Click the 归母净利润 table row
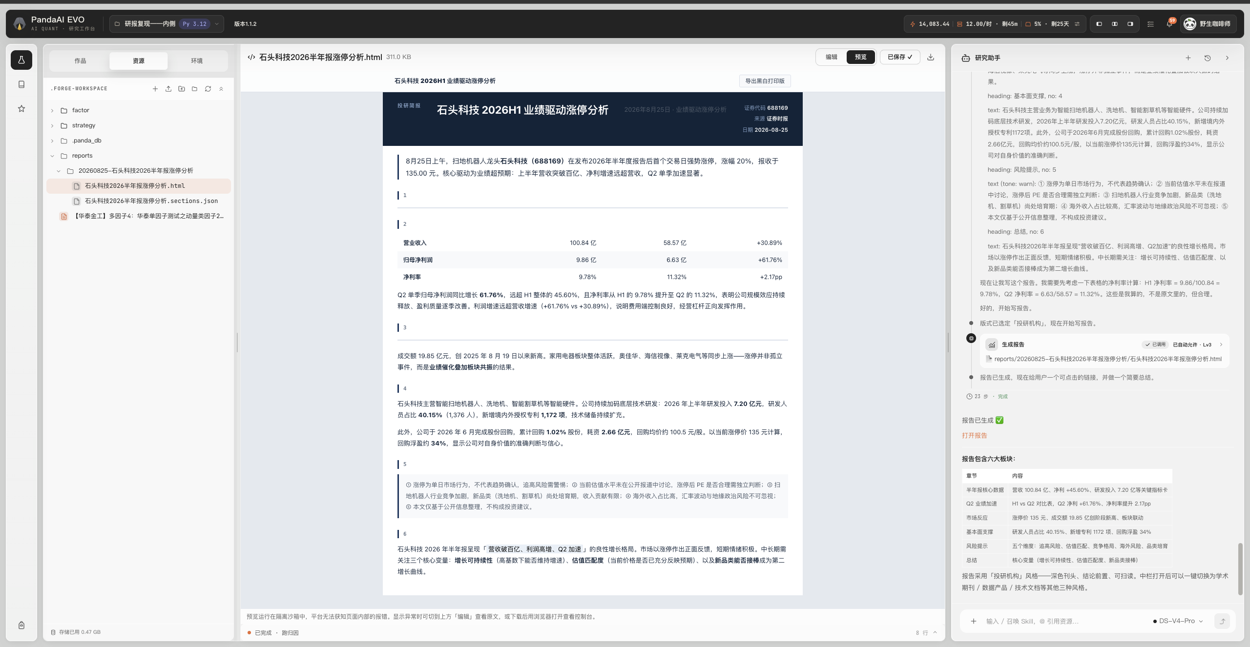1250x647 pixels. pyautogui.click(x=592, y=260)
